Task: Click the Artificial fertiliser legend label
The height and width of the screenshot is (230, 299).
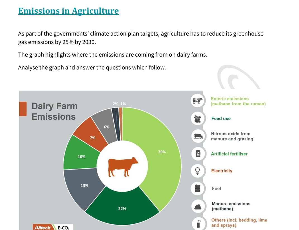Action: [229, 154]
